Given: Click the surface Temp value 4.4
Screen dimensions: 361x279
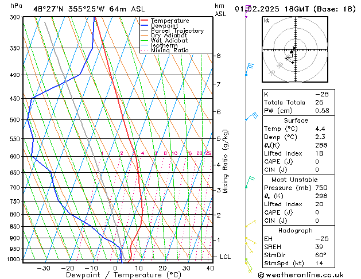Looking at the screenshot, I should point(320,129).
